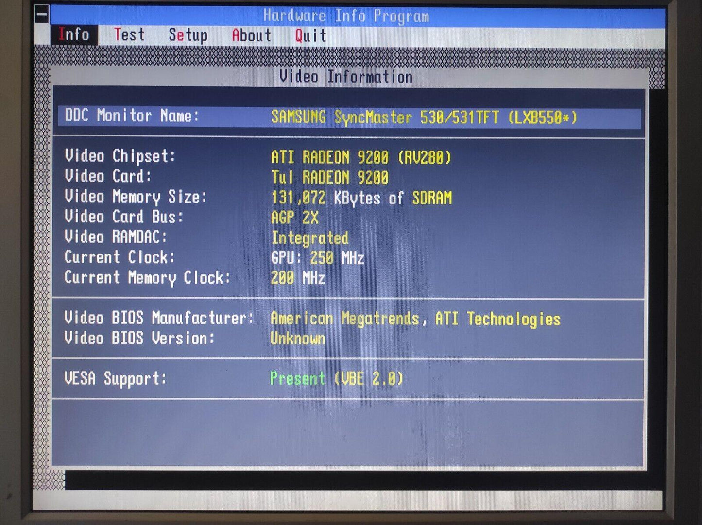This screenshot has width=702, height=525.
Task: Open the About menu
Action: [x=251, y=35]
